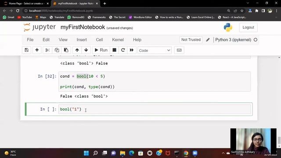The width and height of the screenshot is (281, 158).
Task: Click the pencil edit mode icon
Action: pos(208,40)
